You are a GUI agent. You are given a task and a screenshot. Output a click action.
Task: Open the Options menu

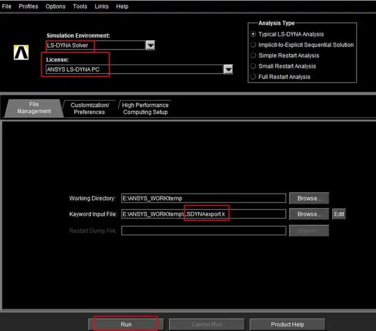click(x=55, y=6)
